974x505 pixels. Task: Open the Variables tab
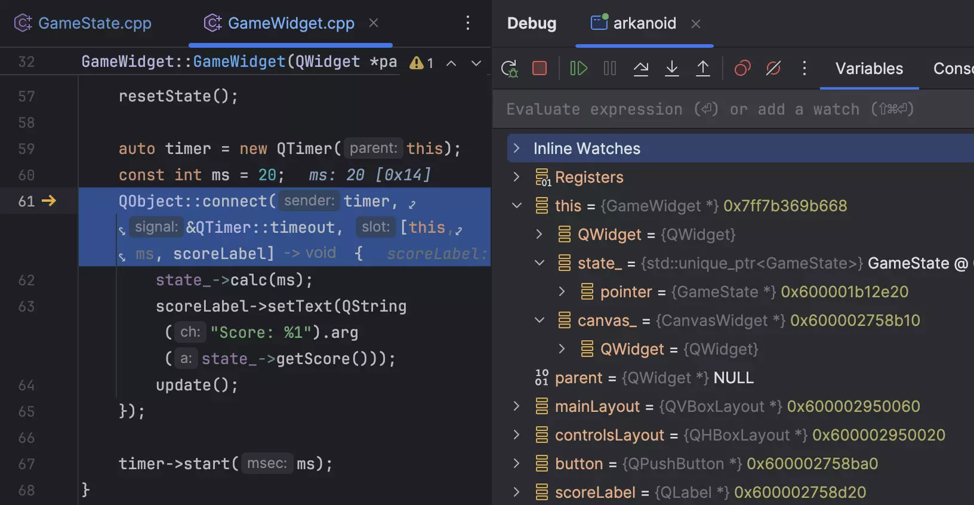point(869,69)
